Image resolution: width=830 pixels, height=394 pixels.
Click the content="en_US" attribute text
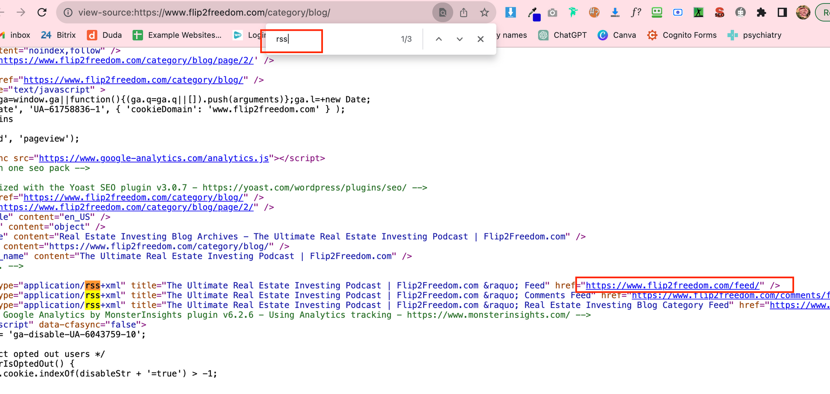click(x=57, y=217)
